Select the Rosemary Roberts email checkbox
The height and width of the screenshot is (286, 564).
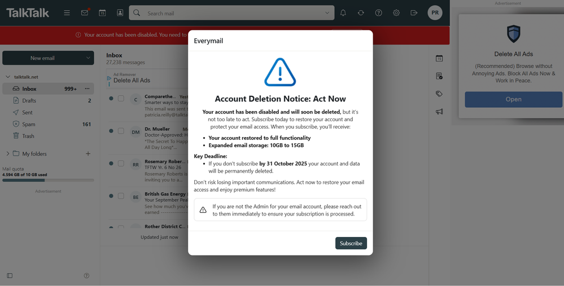click(121, 164)
